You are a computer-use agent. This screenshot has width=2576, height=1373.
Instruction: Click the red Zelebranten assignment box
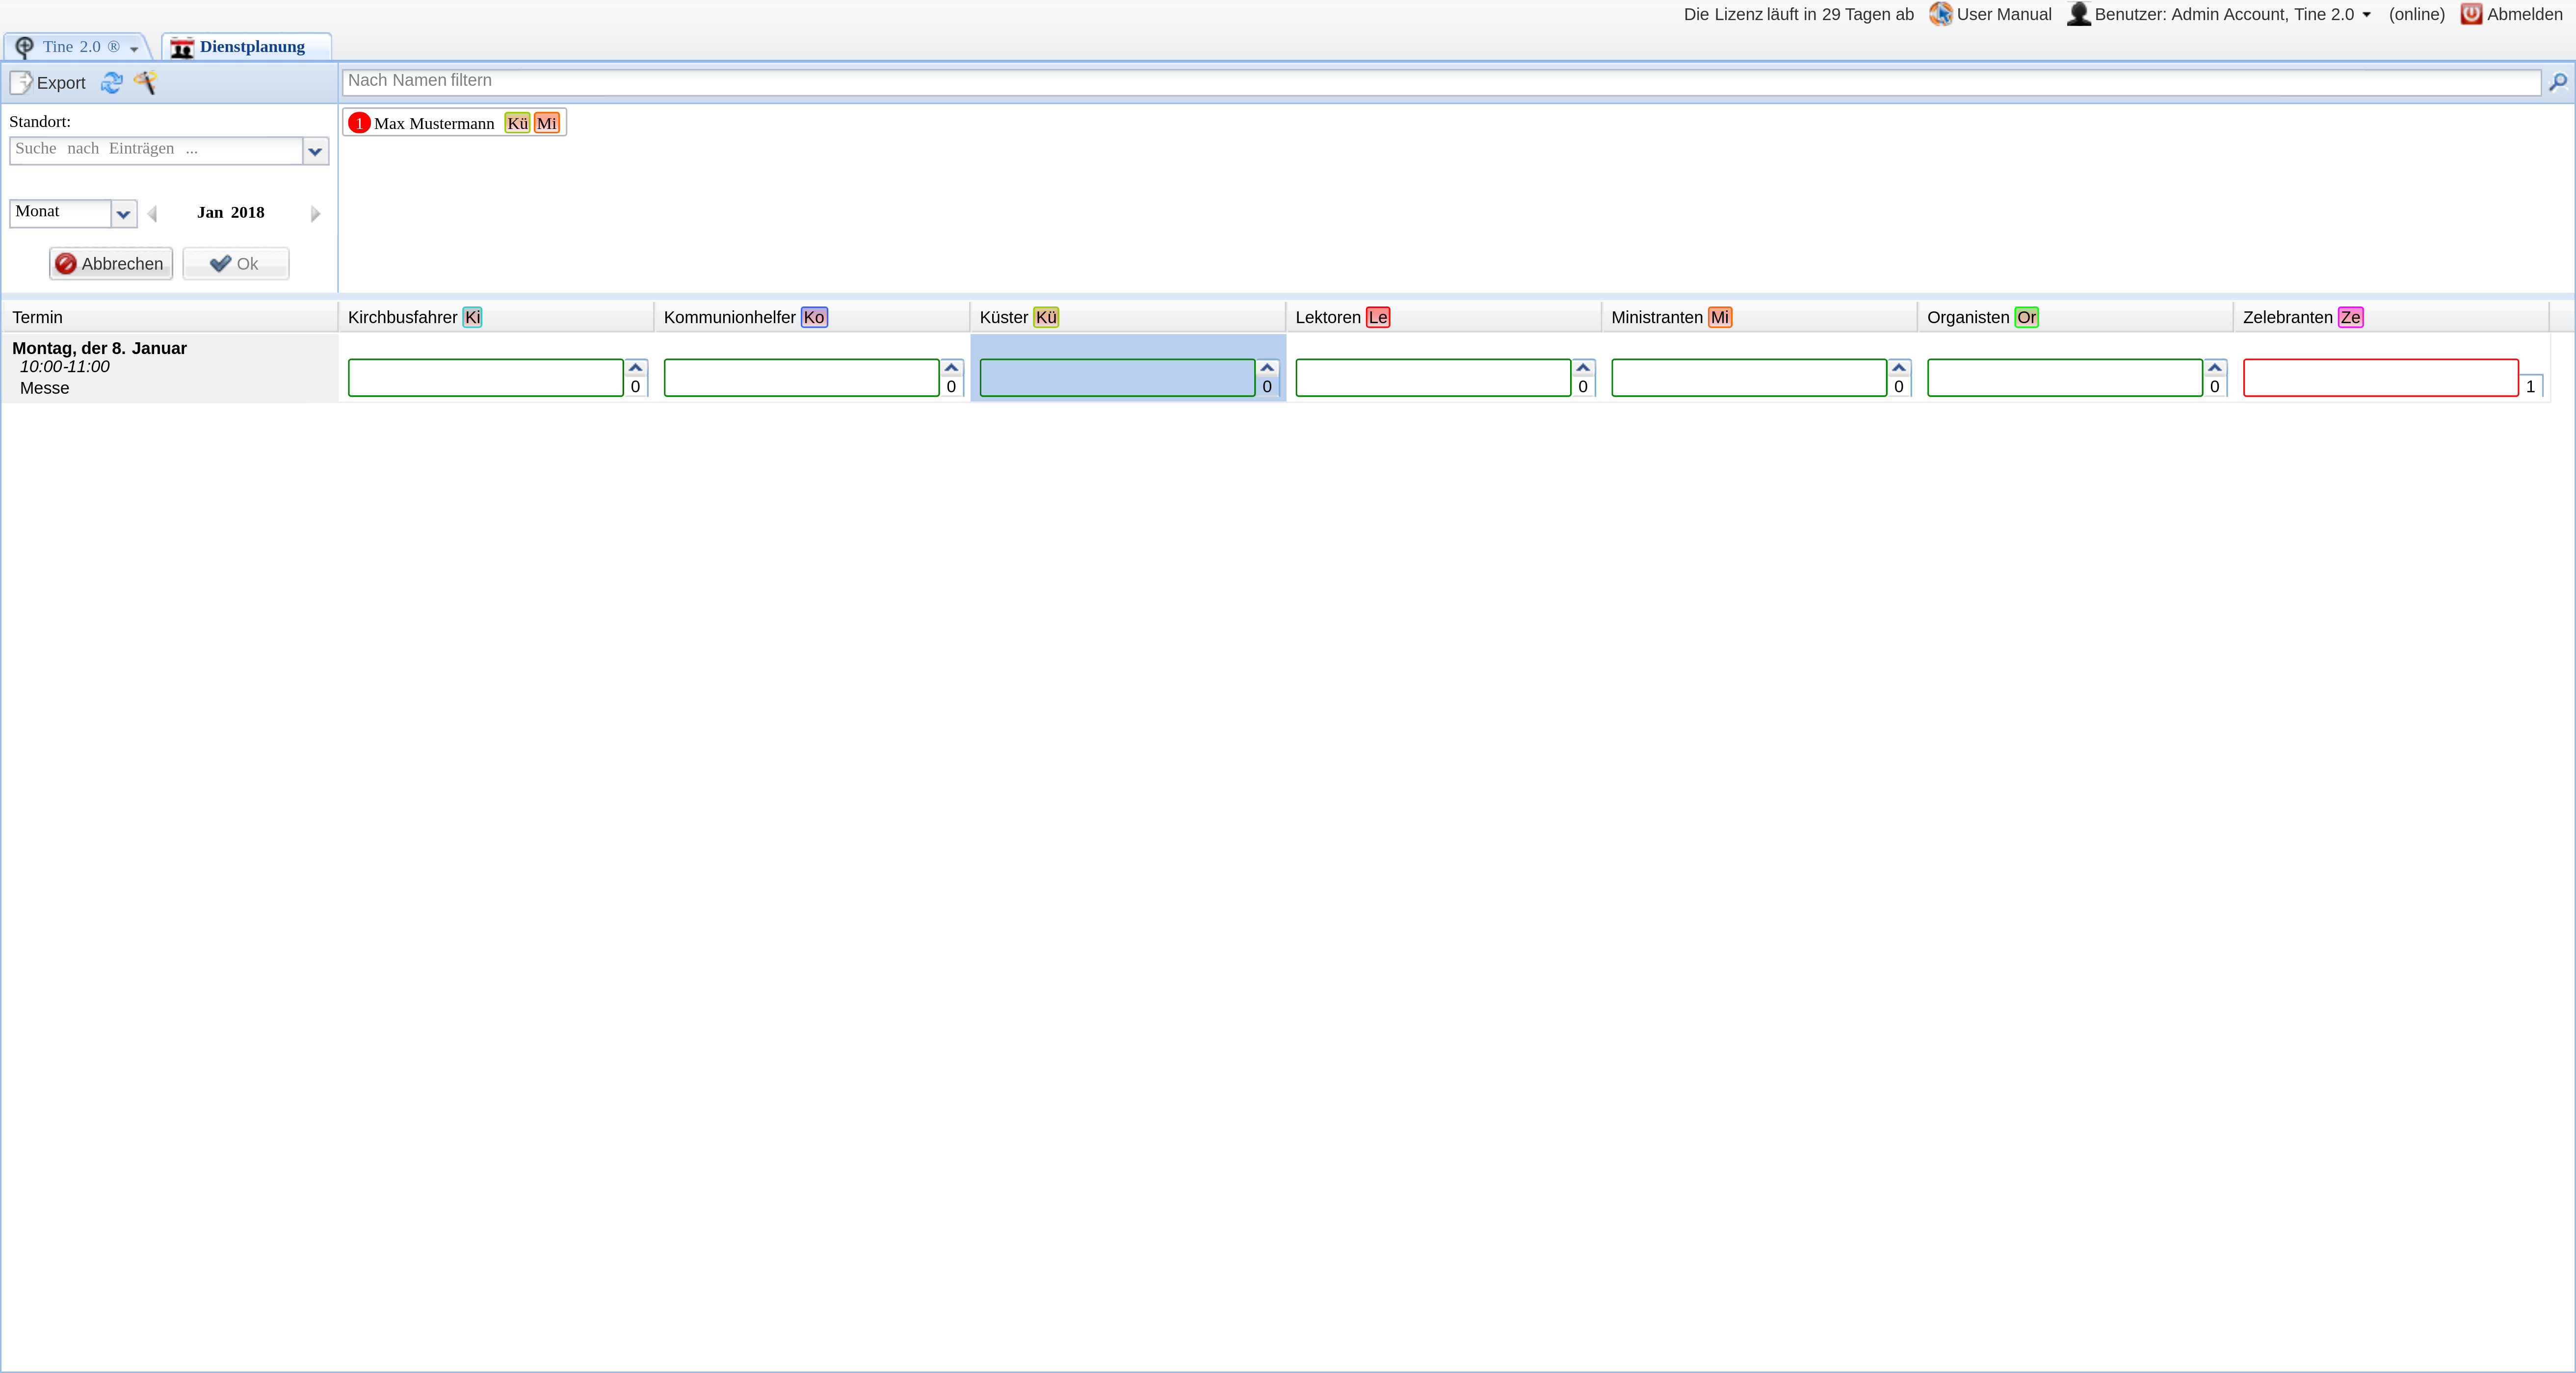coord(2381,378)
